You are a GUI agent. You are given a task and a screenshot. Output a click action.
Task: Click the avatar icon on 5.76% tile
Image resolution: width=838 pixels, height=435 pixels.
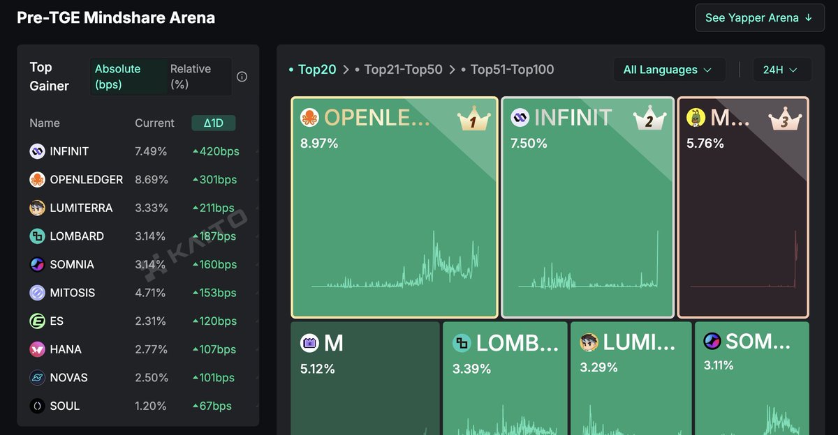(x=696, y=118)
